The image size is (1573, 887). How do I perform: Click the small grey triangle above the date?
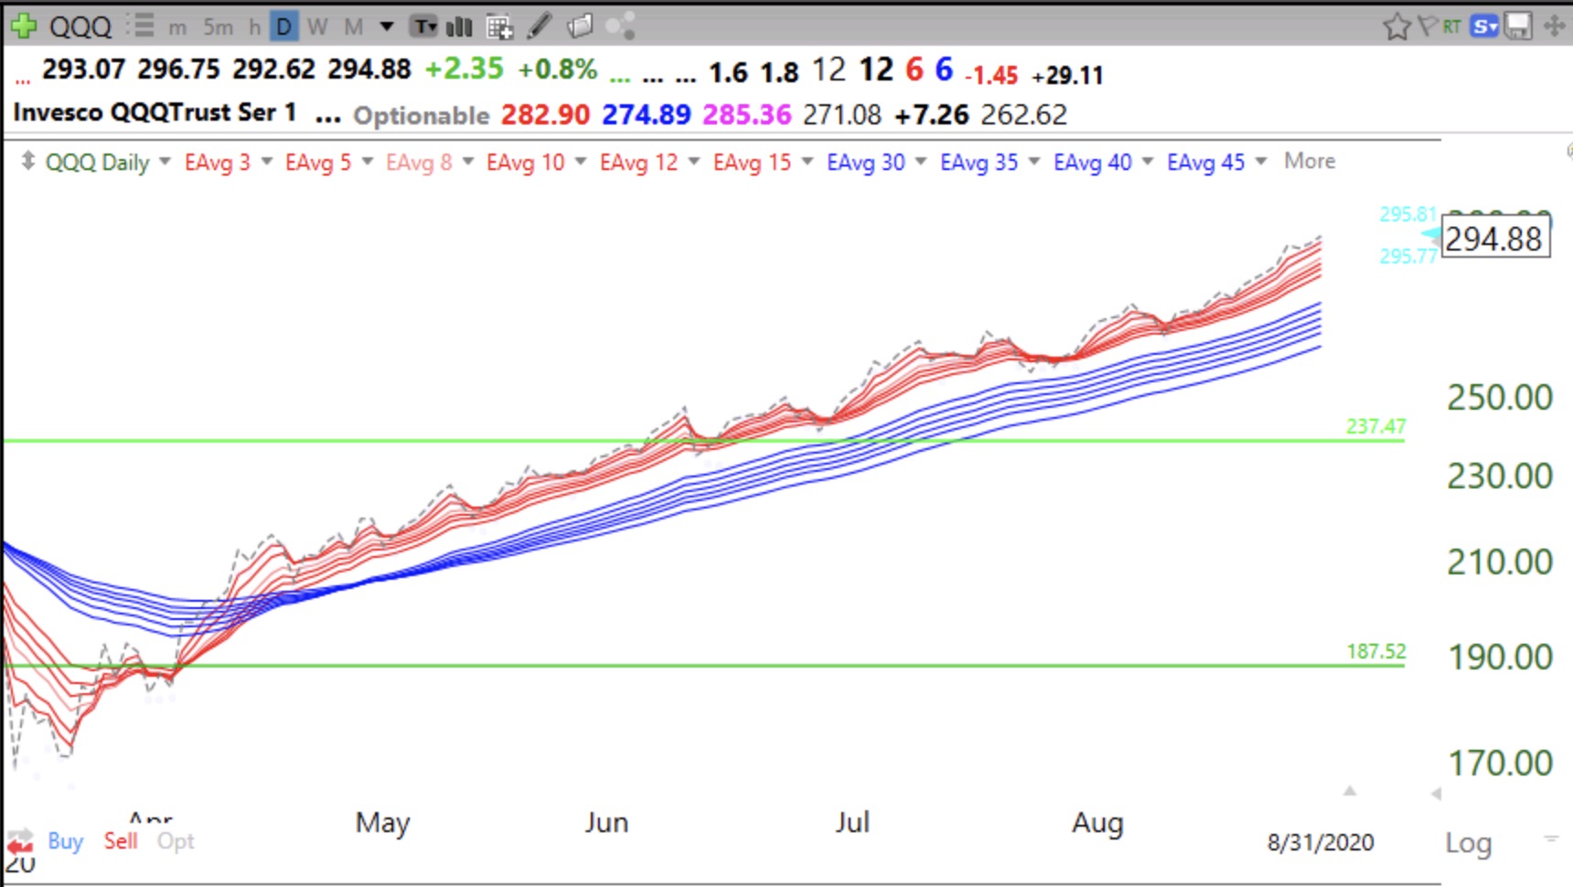point(1349,791)
